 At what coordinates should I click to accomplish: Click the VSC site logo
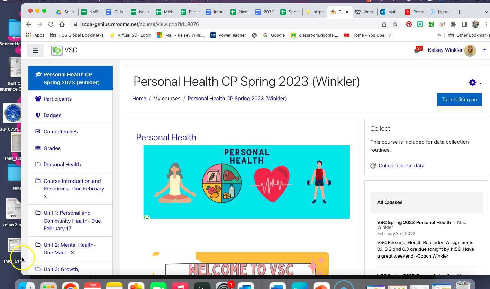[56, 50]
